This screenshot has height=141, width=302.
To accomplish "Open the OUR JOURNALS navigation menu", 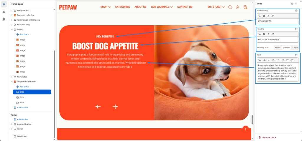I will pos(162,7).
